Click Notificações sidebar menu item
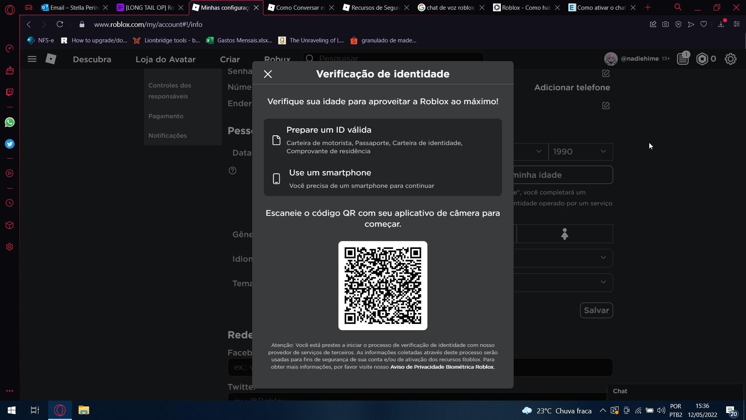Viewport: 746px width, 420px height. (x=167, y=135)
